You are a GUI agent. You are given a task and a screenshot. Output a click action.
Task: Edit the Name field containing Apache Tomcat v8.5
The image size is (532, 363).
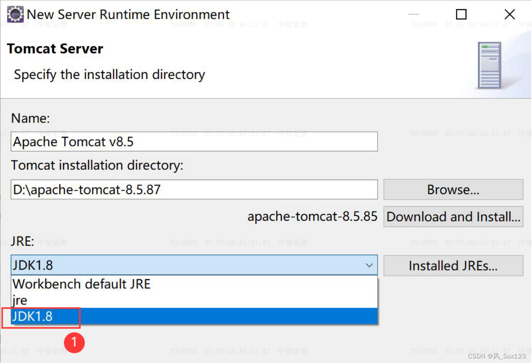[194, 141]
